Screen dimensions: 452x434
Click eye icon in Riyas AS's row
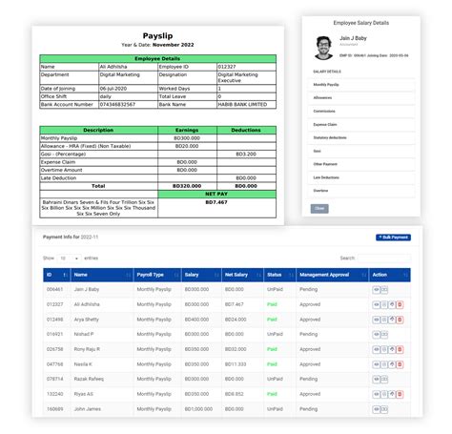(376, 394)
